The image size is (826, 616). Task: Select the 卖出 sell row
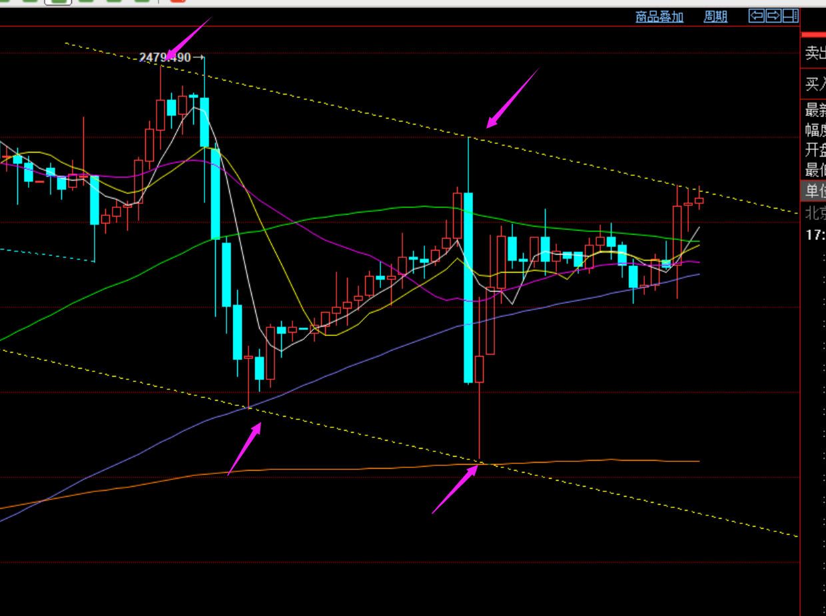tap(813, 53)
